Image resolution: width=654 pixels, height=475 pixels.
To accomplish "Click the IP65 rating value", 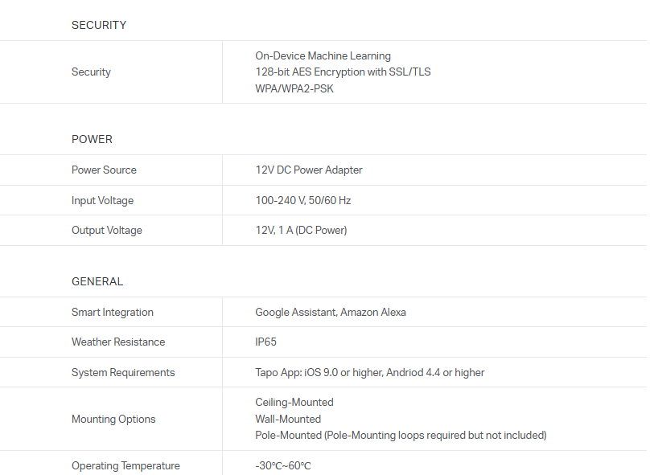I will [265, 342].
